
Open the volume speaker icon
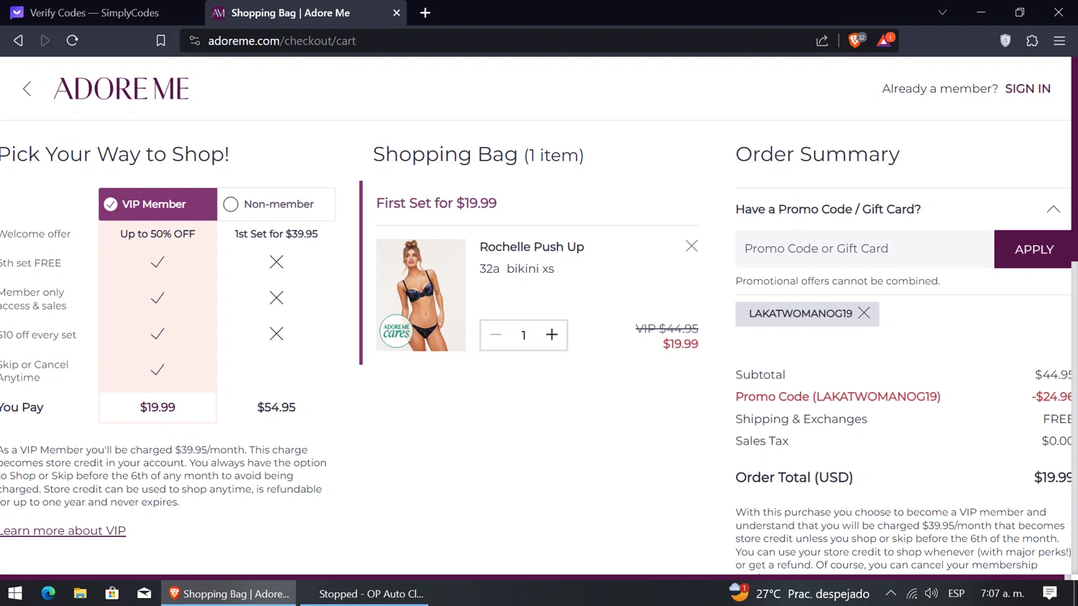click(x=931, y=593)
